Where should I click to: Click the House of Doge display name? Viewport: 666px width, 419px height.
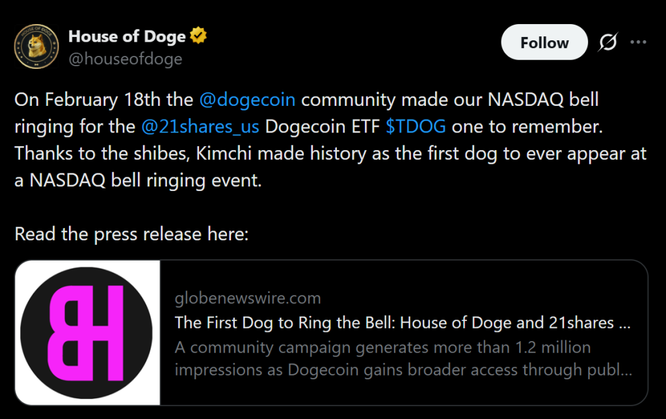click(127, 37)
